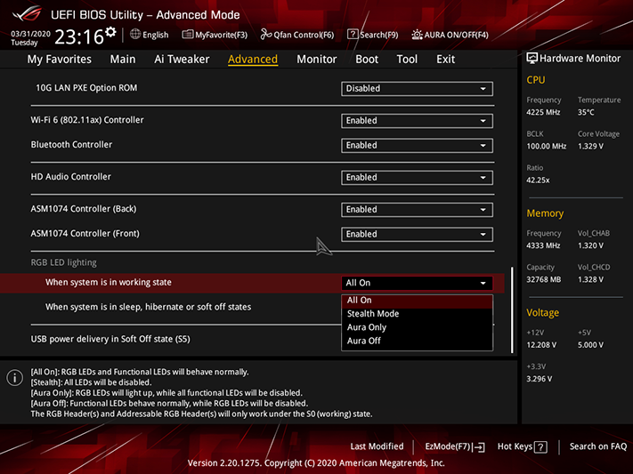Collapse the working state All On dropdown
The height and width of the screenshot is (474, 633).
(417, 283)
